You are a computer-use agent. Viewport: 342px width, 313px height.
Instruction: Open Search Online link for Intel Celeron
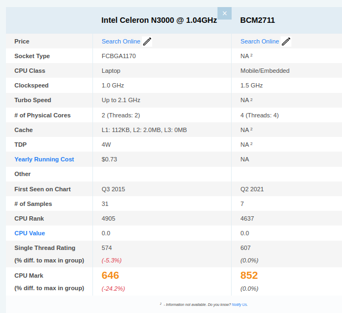point(121,41)
